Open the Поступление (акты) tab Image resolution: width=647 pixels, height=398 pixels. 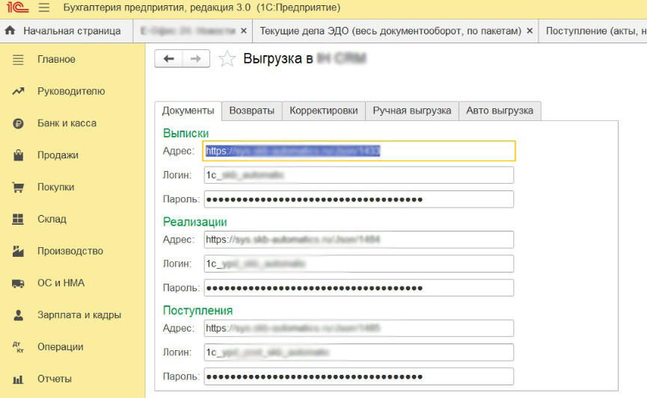(593, 31)
